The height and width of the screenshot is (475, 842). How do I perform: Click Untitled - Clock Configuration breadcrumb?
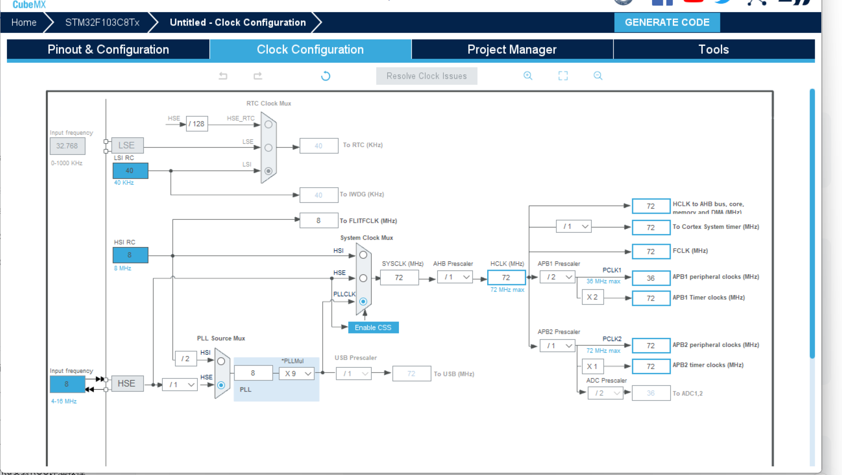coord(238,22)
